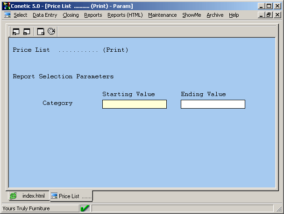This screenshot has width=284, height=214.
Task: Click the Category Starting Value field
Action: click(x=134, y=104)
